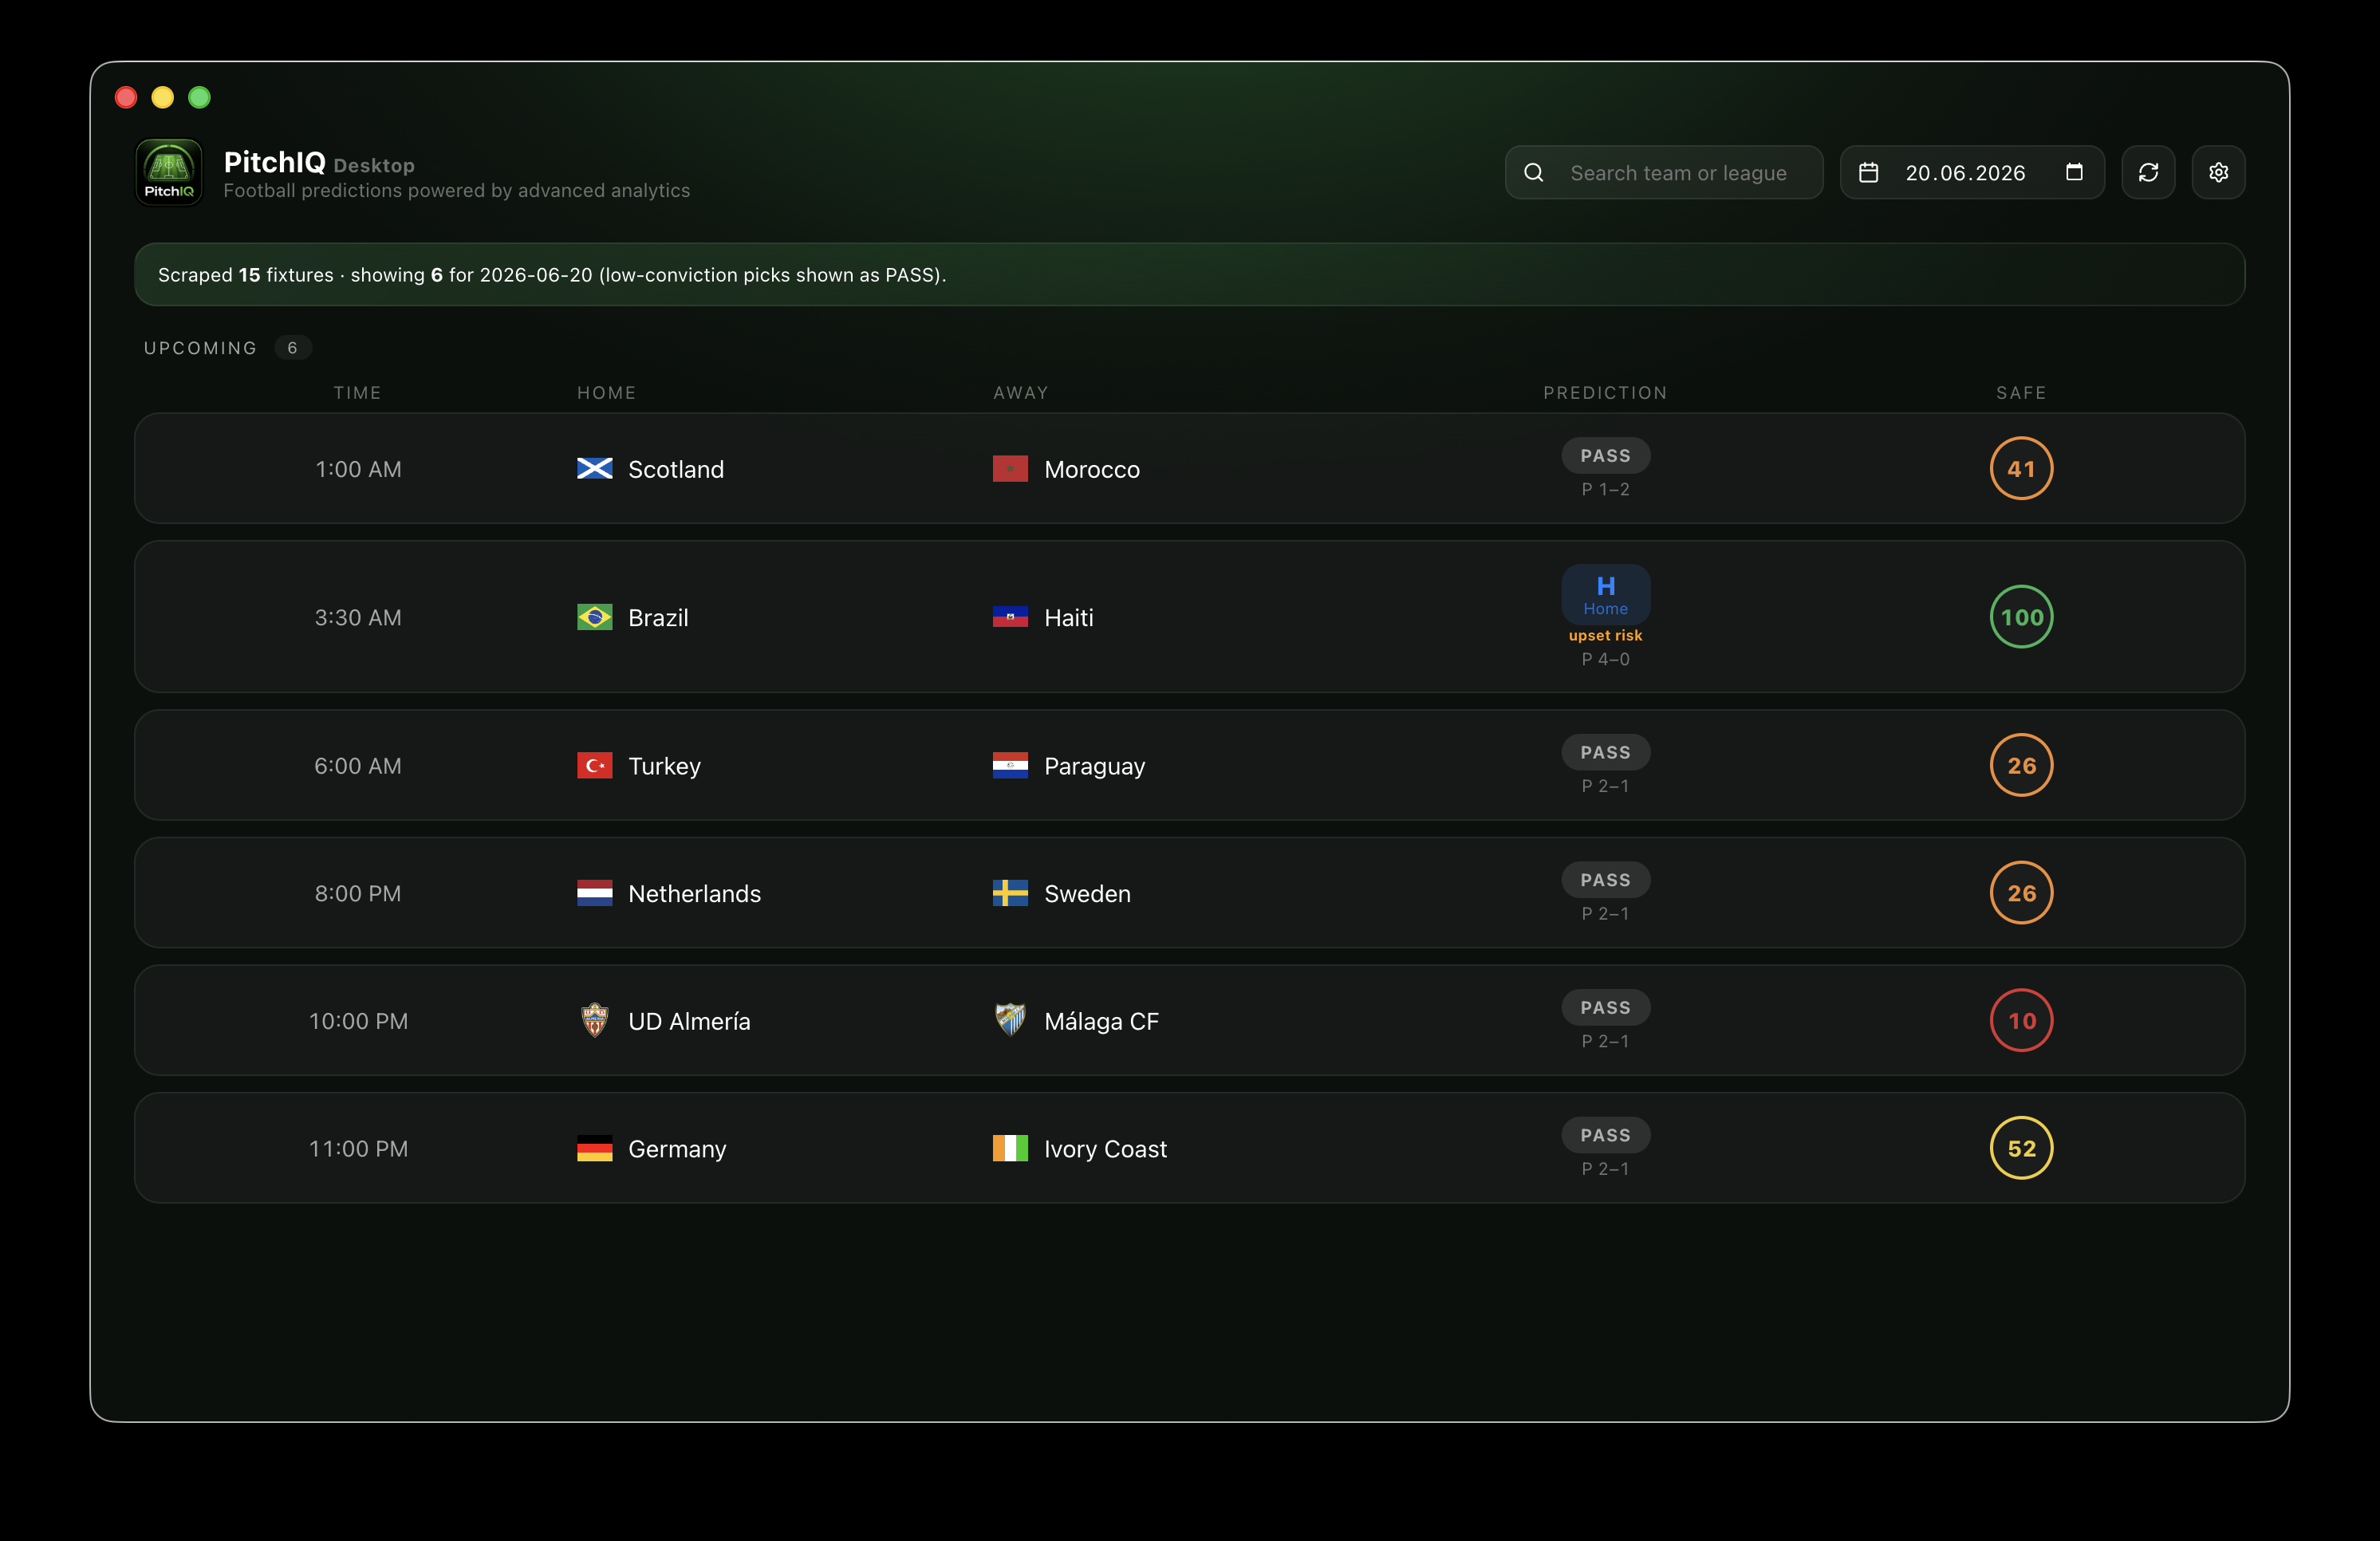Click the P 4–0 predicted score
Viewport: 2380px width, 1541px height.
tap(1605, 660)
